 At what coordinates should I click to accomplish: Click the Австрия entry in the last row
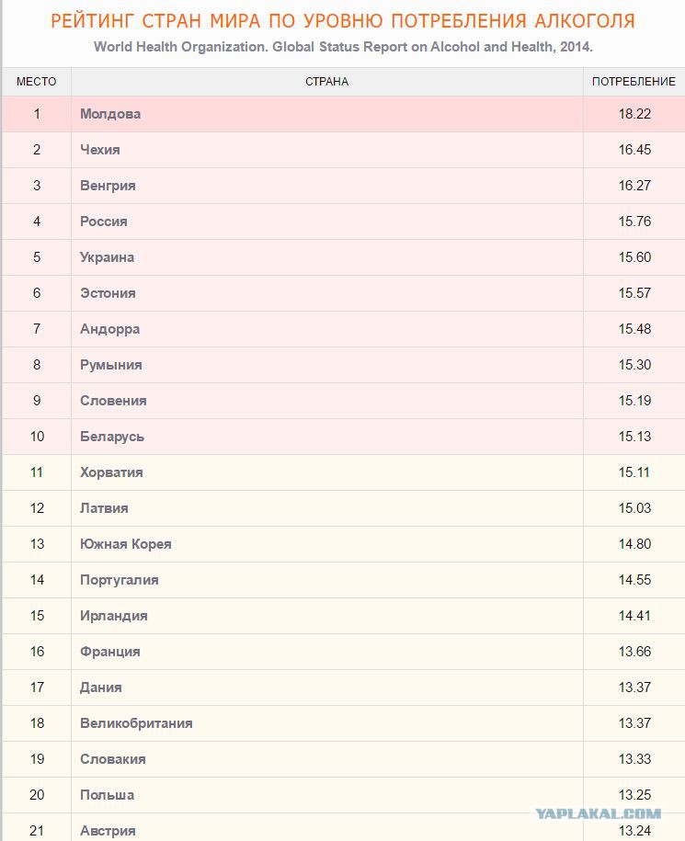click(108, 831)
